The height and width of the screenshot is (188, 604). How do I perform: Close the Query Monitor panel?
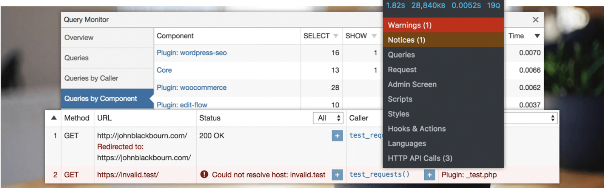click(x=535, y=20)
